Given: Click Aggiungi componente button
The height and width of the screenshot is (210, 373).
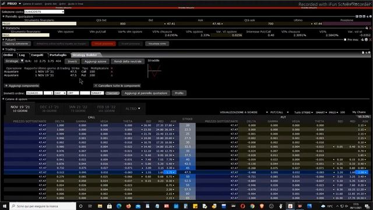Looking at the screenshot, I should pyautogui.click(x=22, y=86).
